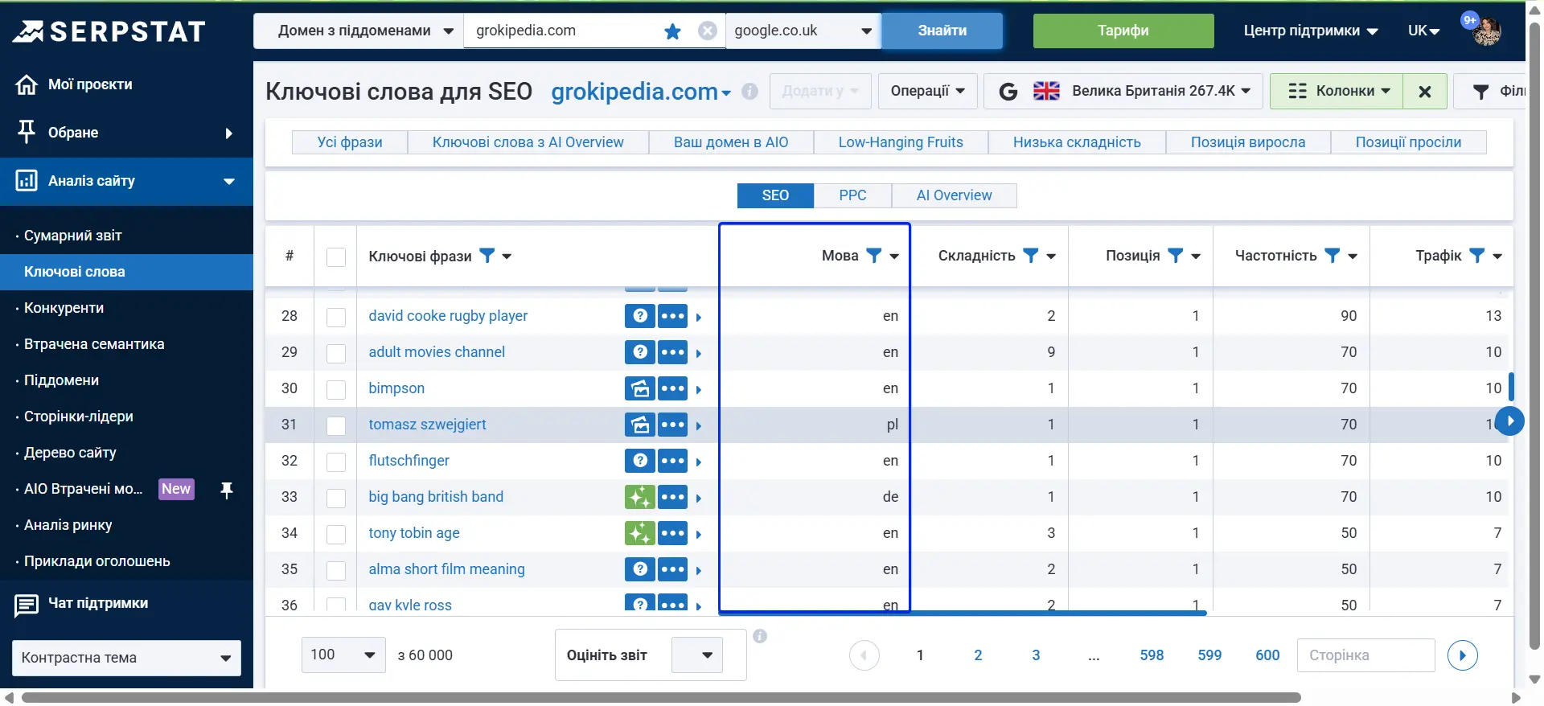Image resolution: width=1544 pixels, height=706 pixels.
Task: Click the filter icon in Мова column
Action: (874, 256)
